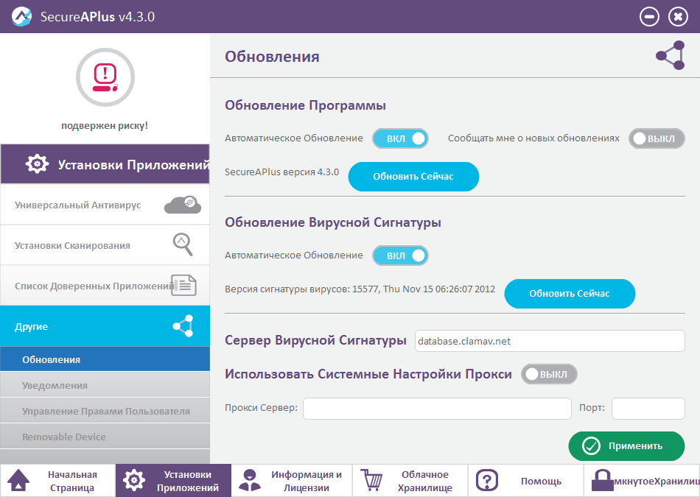Click the 'Обновление Вирусной Сигнатуры' heading

333,222
